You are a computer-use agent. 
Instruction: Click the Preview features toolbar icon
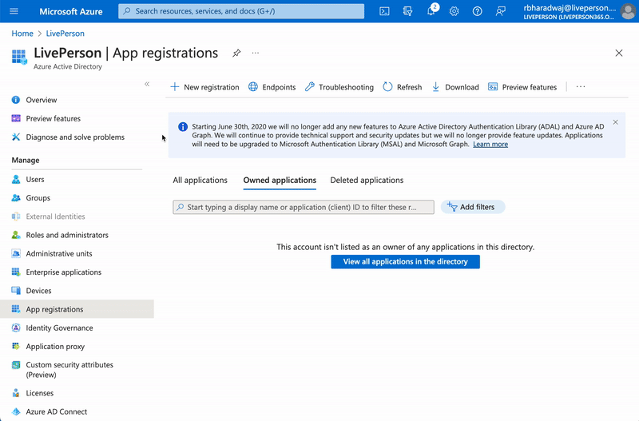coord(493,87)
